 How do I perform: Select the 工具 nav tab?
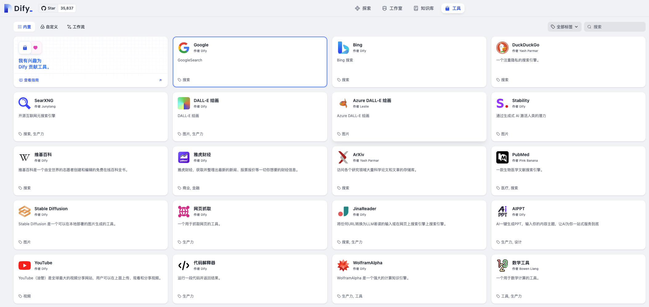coord(453,8)
